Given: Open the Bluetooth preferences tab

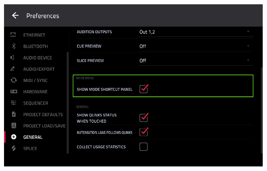Looking at the screenshot, I should click(36, 46).
